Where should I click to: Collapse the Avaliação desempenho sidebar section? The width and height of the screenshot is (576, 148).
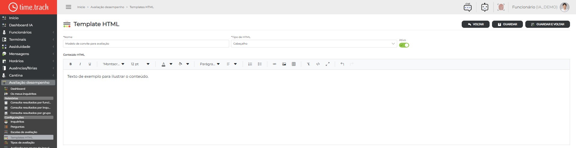click(x=28, y=83)
